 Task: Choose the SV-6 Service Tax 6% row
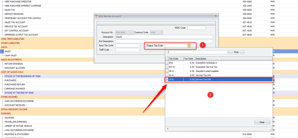click(x=218, y=75)
